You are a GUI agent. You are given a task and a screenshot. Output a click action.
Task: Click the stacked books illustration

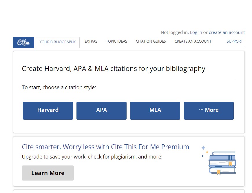click(222, 163)
